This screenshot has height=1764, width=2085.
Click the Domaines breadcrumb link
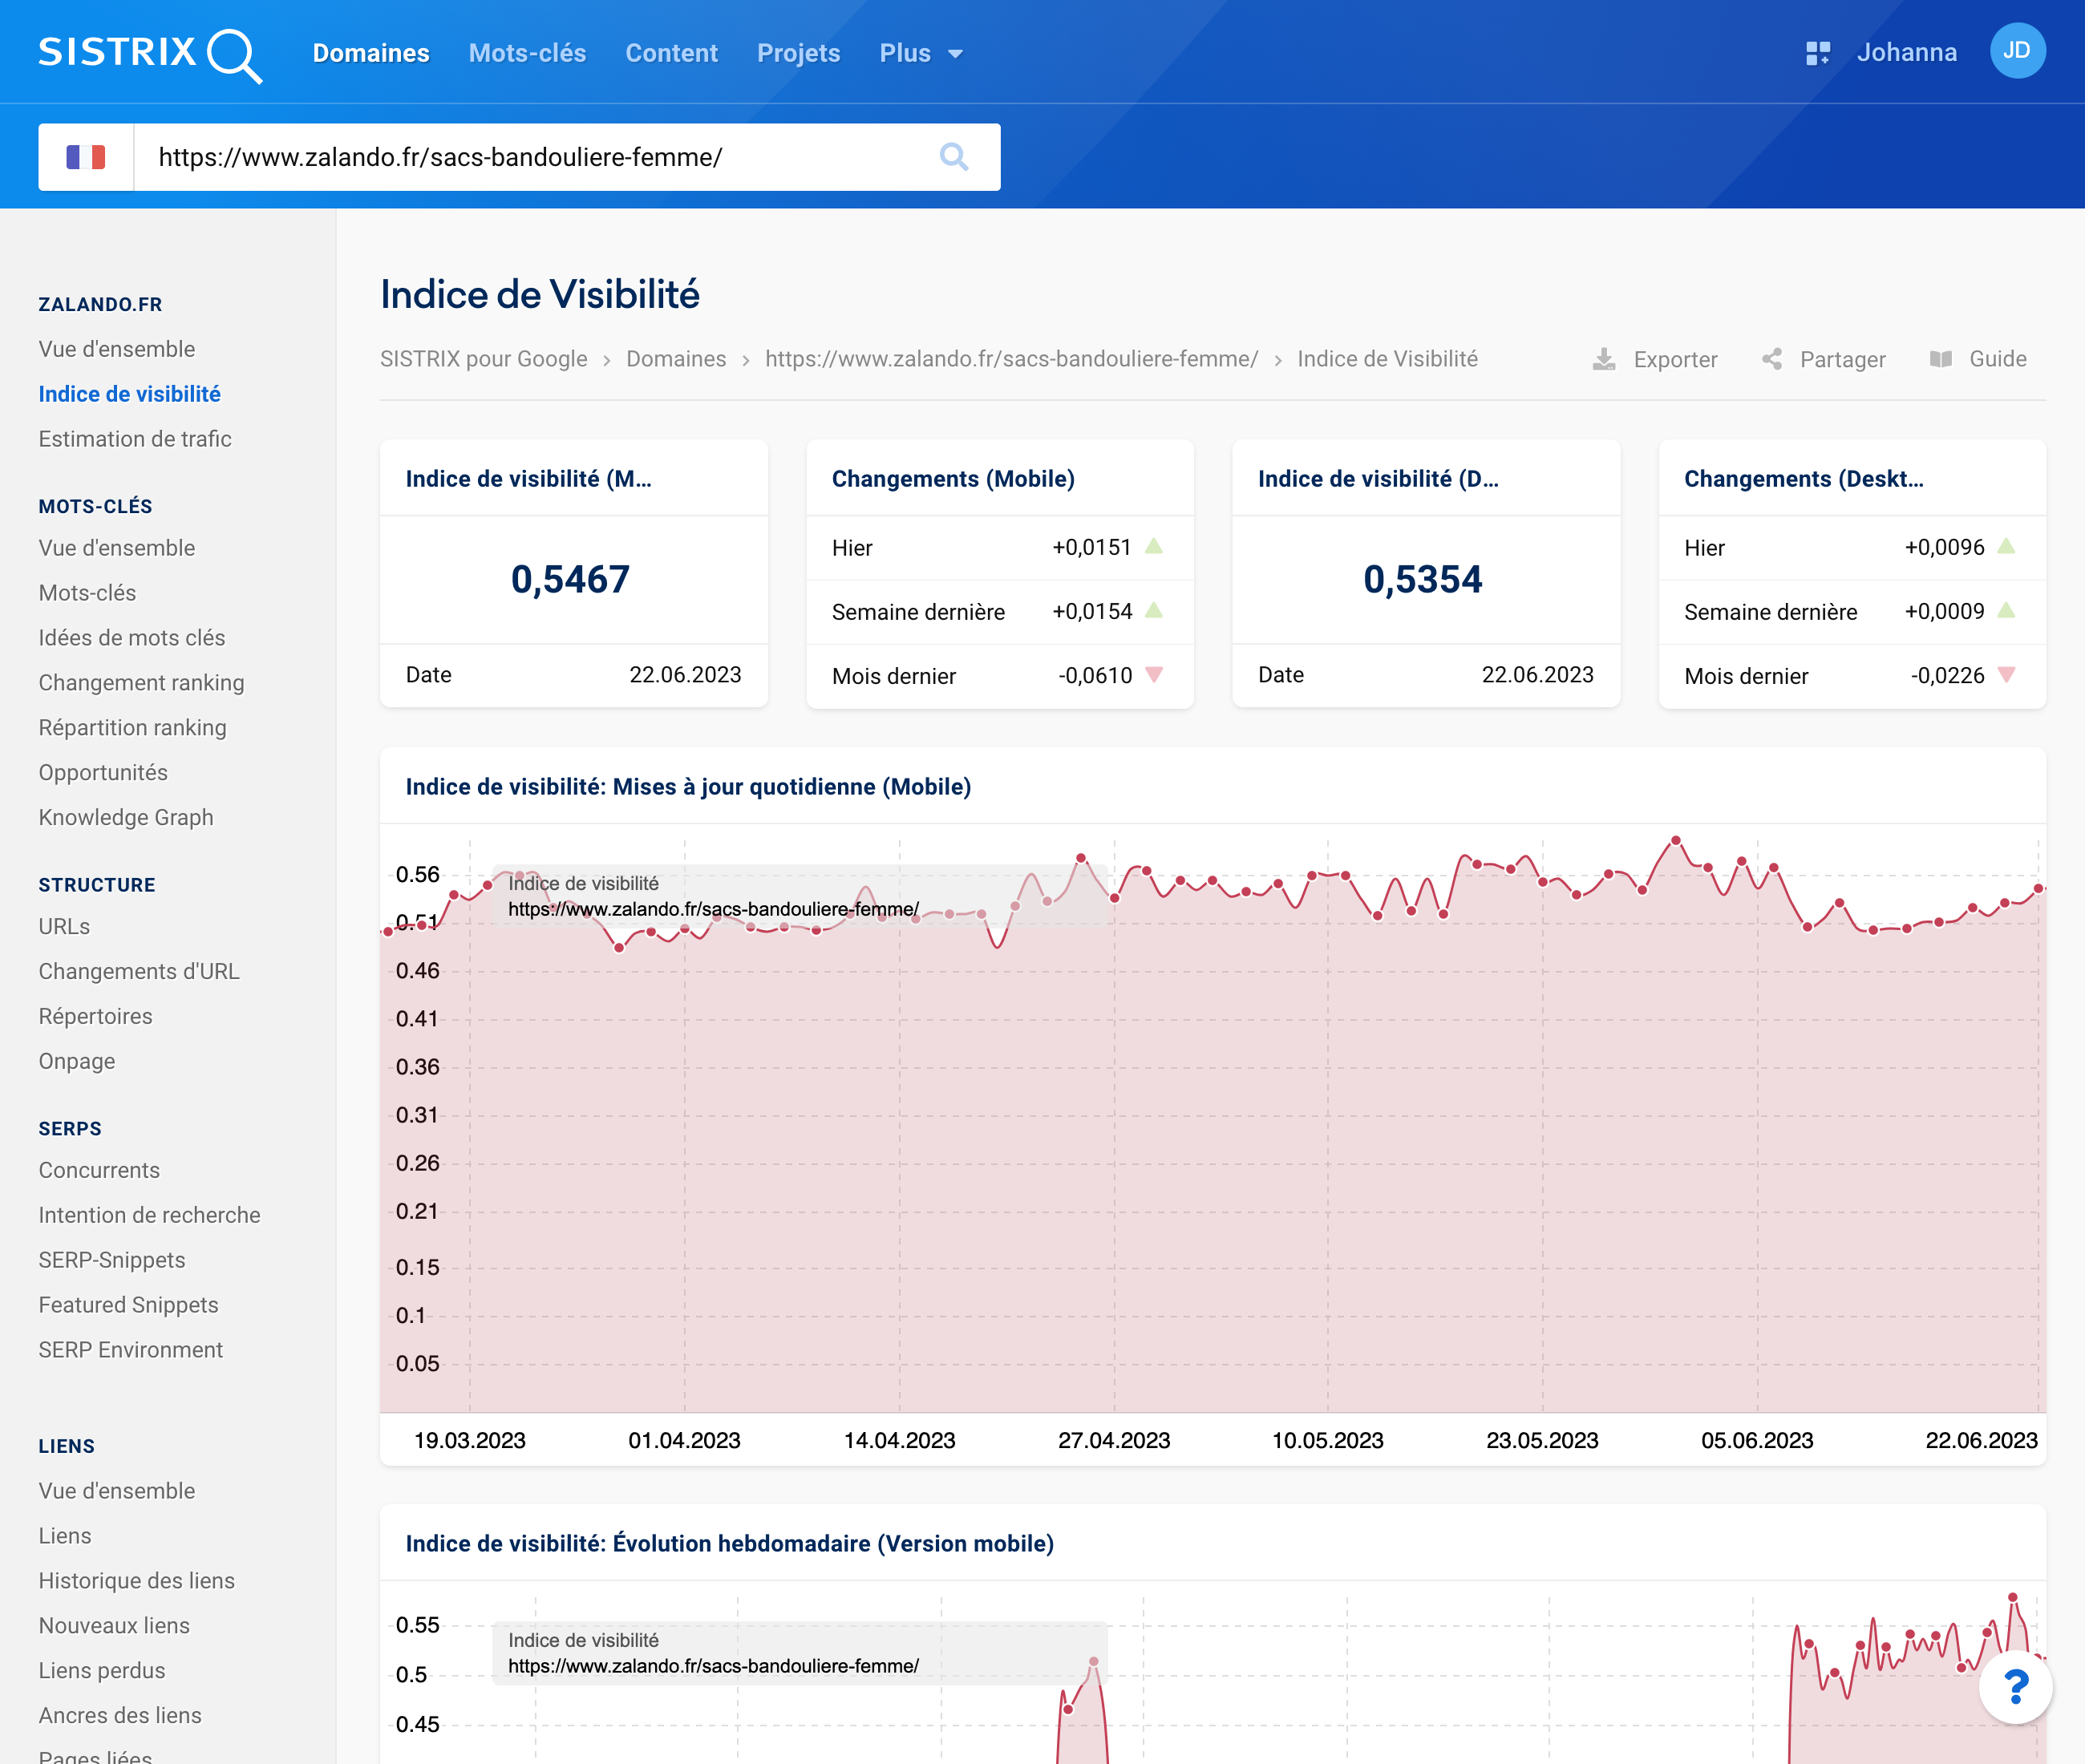click(676, 359)
